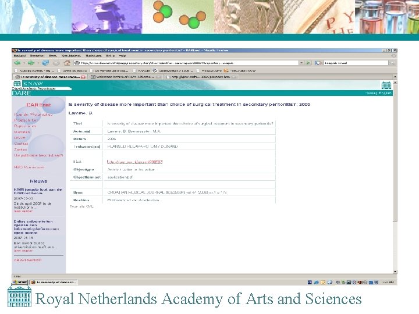Open the nieuwsoverzicht link

[x=28, y=260]
